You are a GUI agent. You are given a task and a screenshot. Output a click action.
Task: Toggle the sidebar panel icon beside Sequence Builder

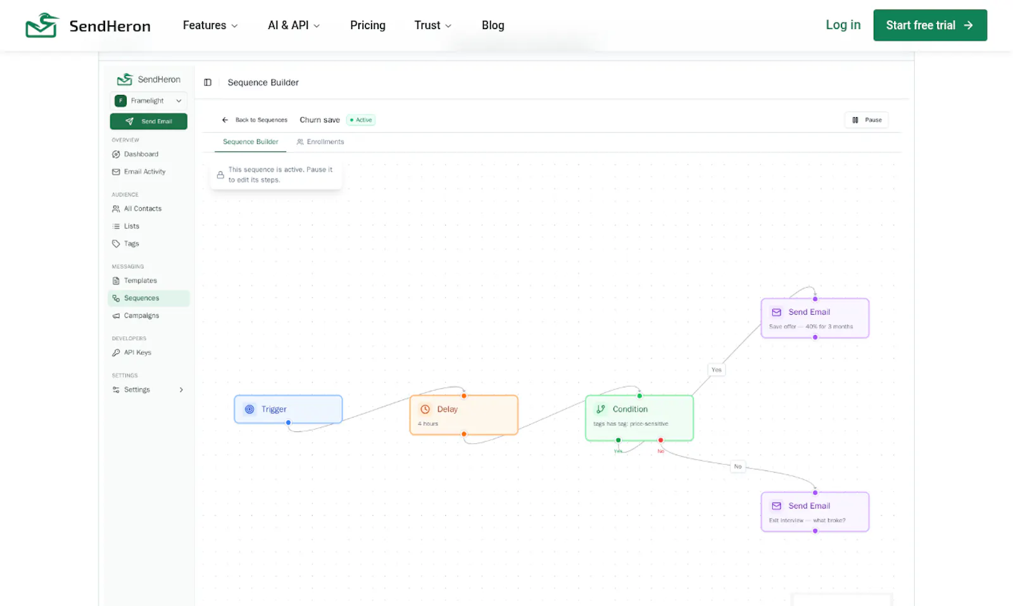point(208,82)
